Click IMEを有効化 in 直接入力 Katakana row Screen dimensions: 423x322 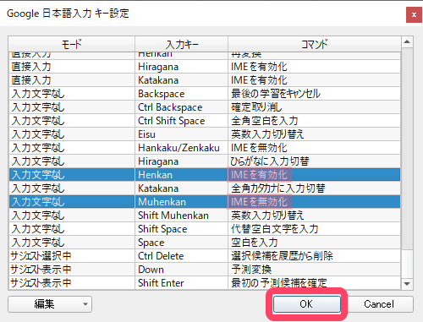314,80
